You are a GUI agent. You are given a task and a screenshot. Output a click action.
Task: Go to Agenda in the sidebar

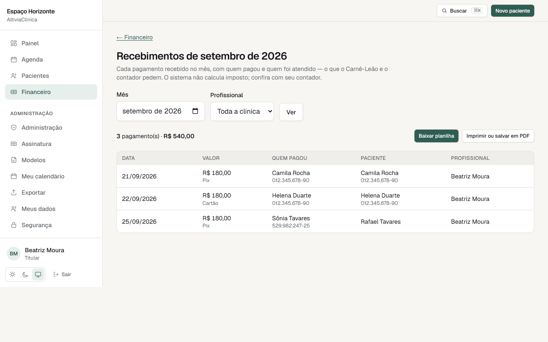pyautogui.click(x=51, y=60)
